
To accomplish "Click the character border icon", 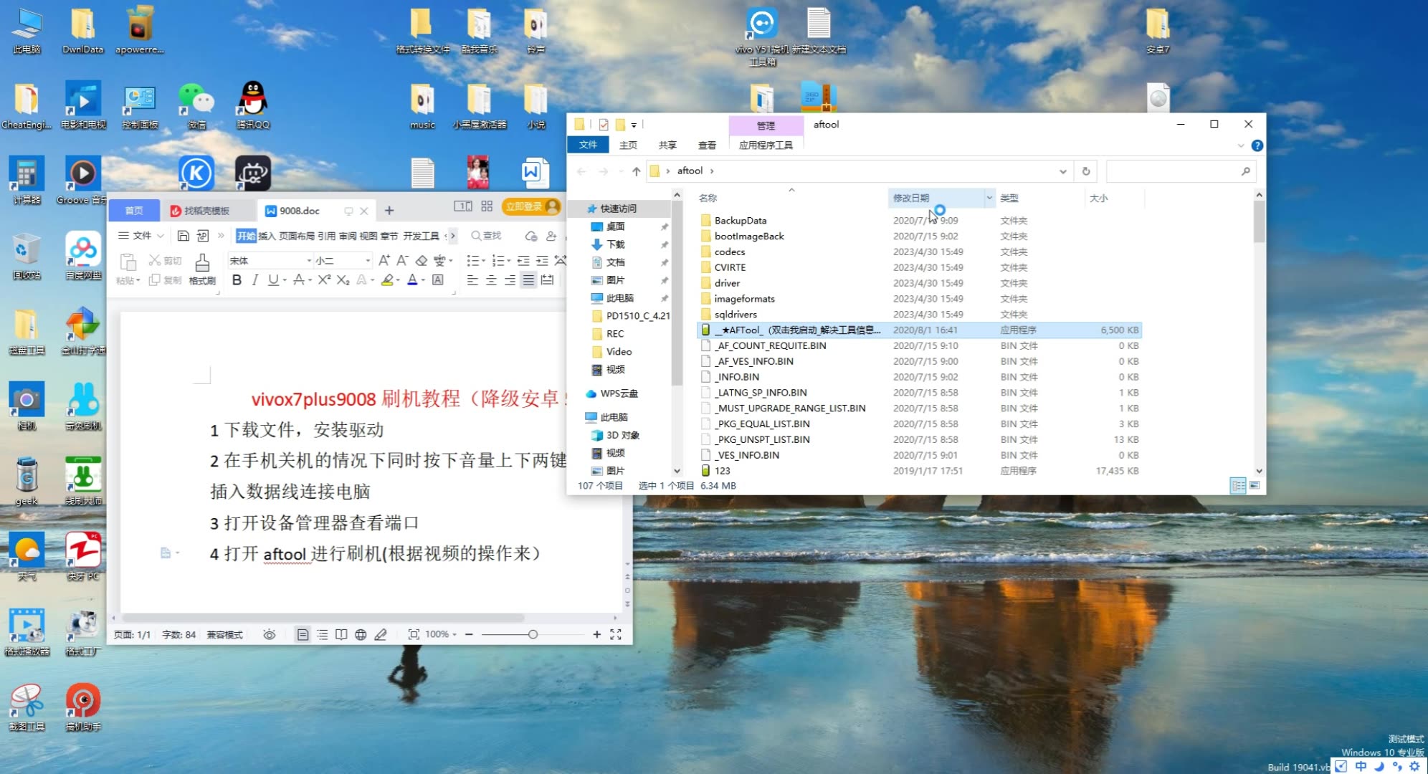I will point(437,280).
